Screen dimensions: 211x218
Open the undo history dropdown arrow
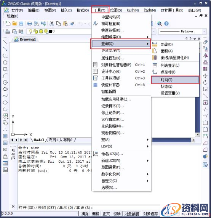(85, 24)
